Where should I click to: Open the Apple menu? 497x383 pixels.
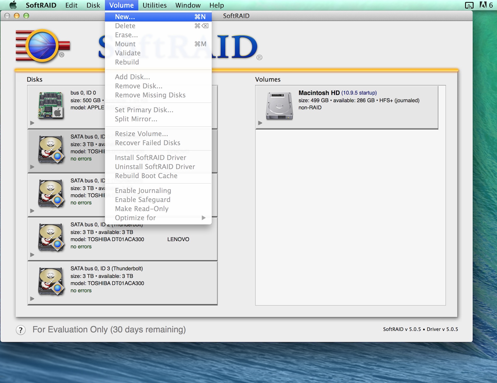(13, 5)
